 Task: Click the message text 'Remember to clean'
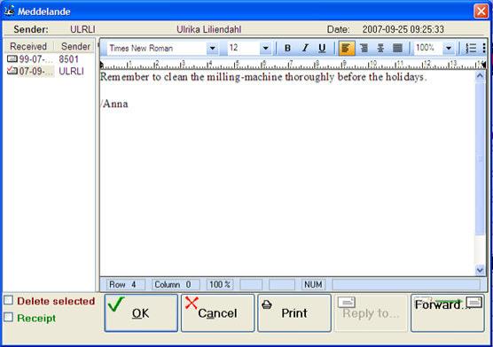144,77
